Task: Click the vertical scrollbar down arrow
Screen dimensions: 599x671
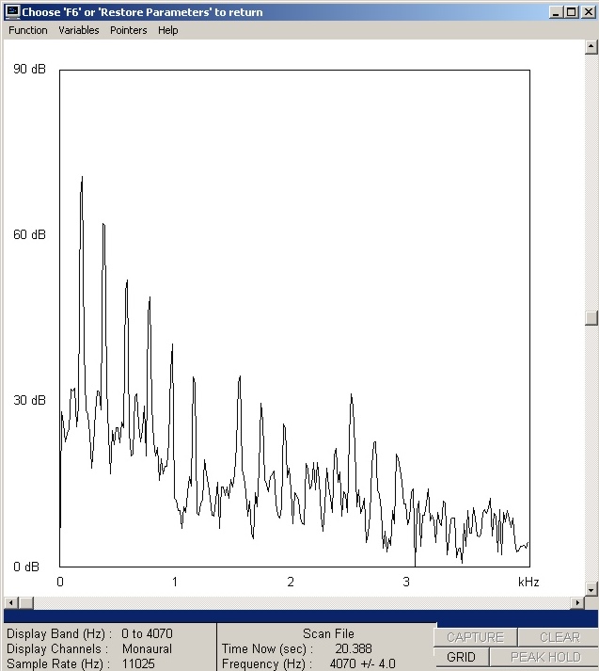Action: pyautogui.click(x=591, y=589)
